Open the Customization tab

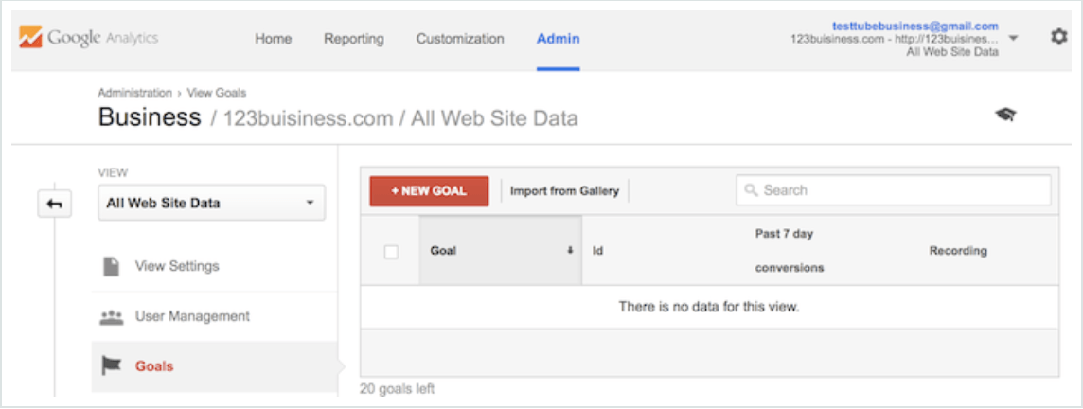coord(460,39)
